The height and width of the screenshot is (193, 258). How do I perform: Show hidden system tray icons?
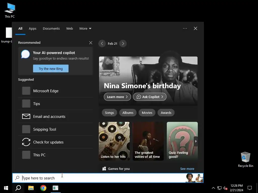click(213, 188)
